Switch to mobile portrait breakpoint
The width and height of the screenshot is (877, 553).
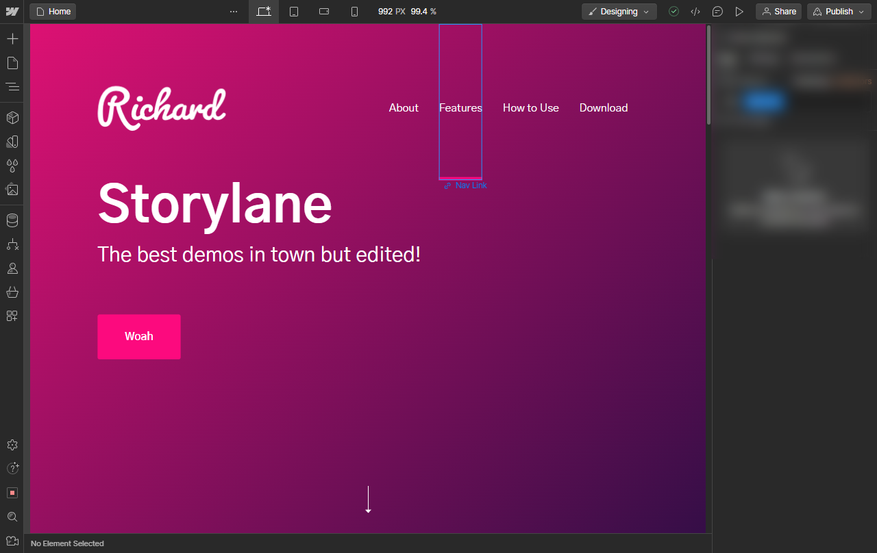click(354, 12)
